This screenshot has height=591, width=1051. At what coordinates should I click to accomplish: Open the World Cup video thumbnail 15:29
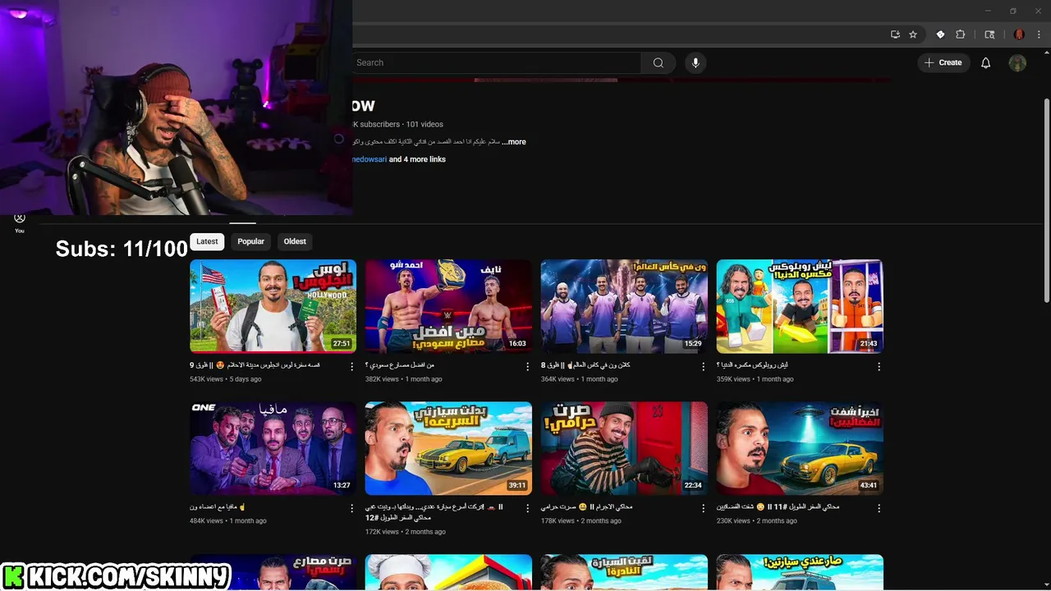624,306
